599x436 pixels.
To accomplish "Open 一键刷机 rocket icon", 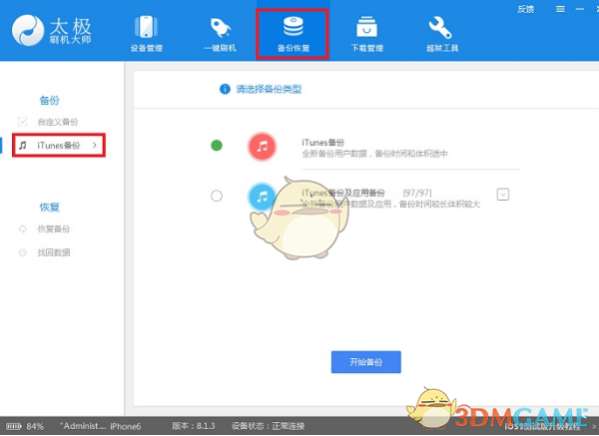I will tap(220, 33).
